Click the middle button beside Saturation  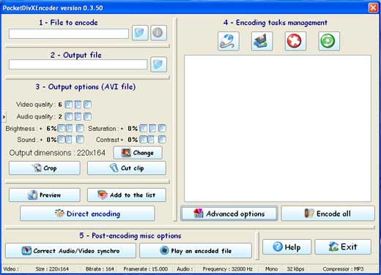click(152, 128)
